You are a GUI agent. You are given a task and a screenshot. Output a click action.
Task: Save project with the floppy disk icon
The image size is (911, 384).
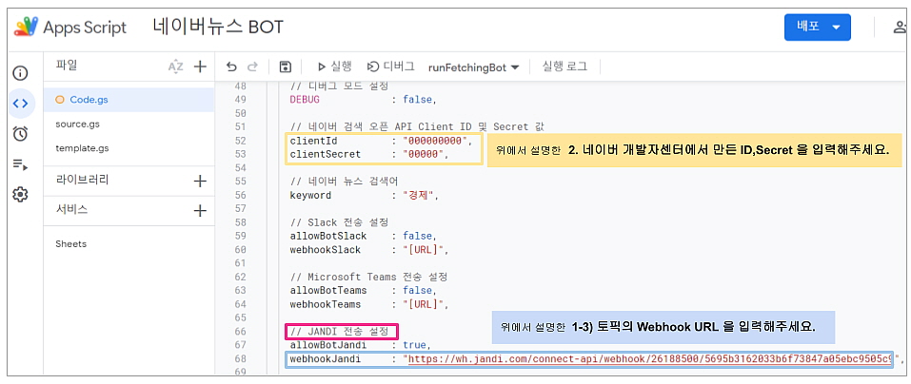click(285, 67)
